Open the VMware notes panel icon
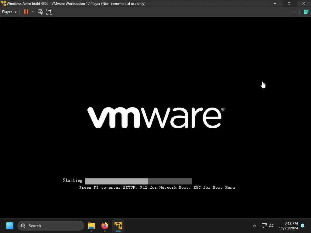The width and height of the screenshot is (311, 233). pyautogui.click(x=306, y=12)
